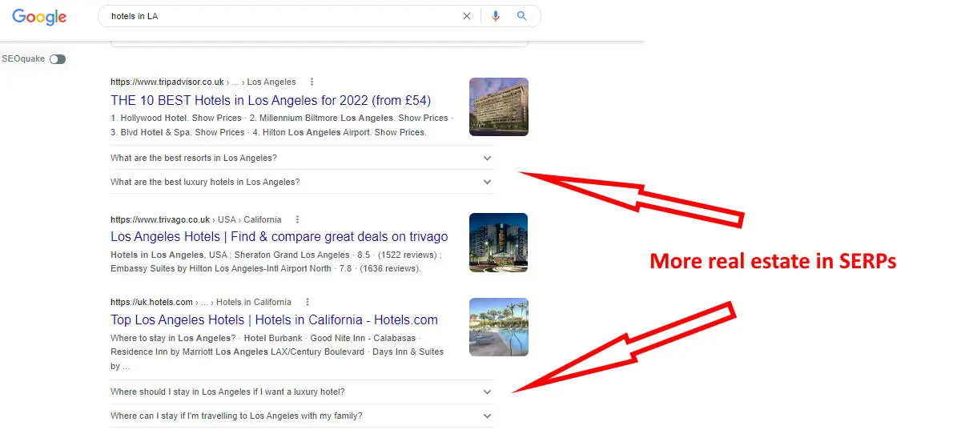The image size is (961, 442).
Task: Open the hotels.com pool thumbnail
Action: [499, 327]
